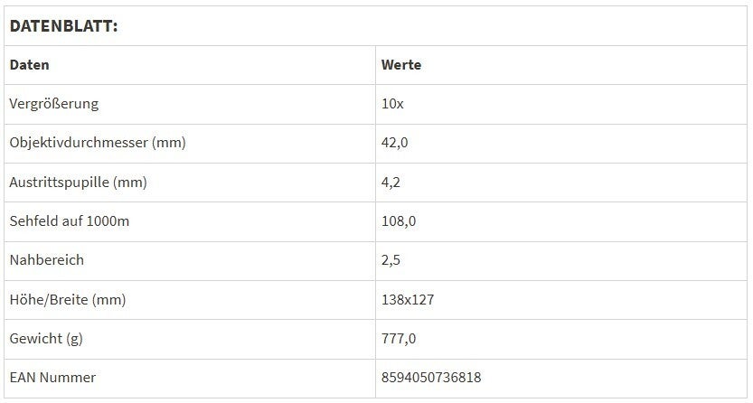Click the Werte column header
The width and height of the screenshot is (753, 403).
pyautogui.click(x=401, y=65)
